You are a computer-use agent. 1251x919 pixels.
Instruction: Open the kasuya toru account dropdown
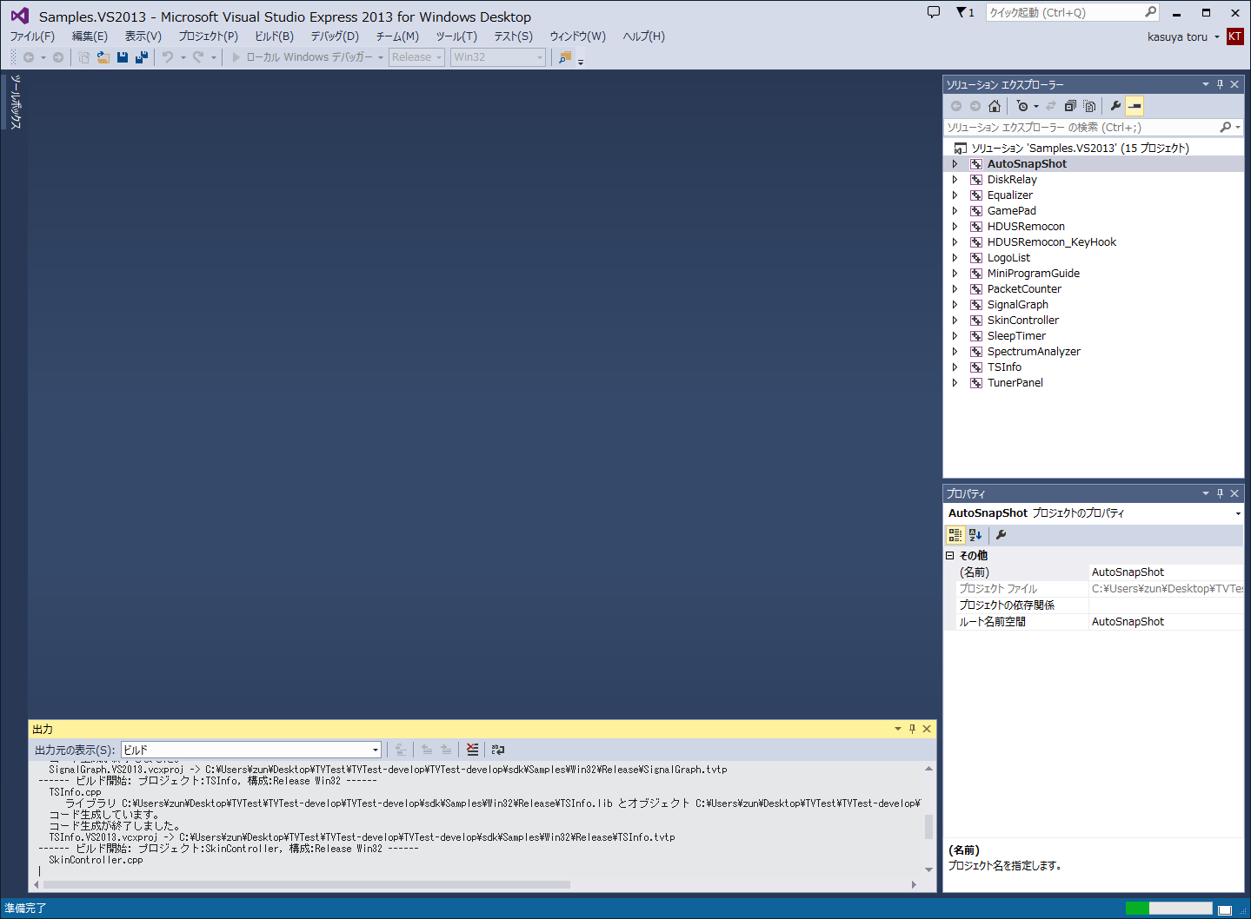[x=1183, y=36]
